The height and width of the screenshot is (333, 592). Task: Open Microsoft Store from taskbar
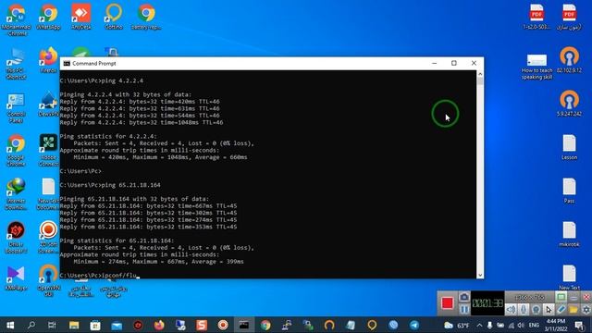(x=95, y=325)
